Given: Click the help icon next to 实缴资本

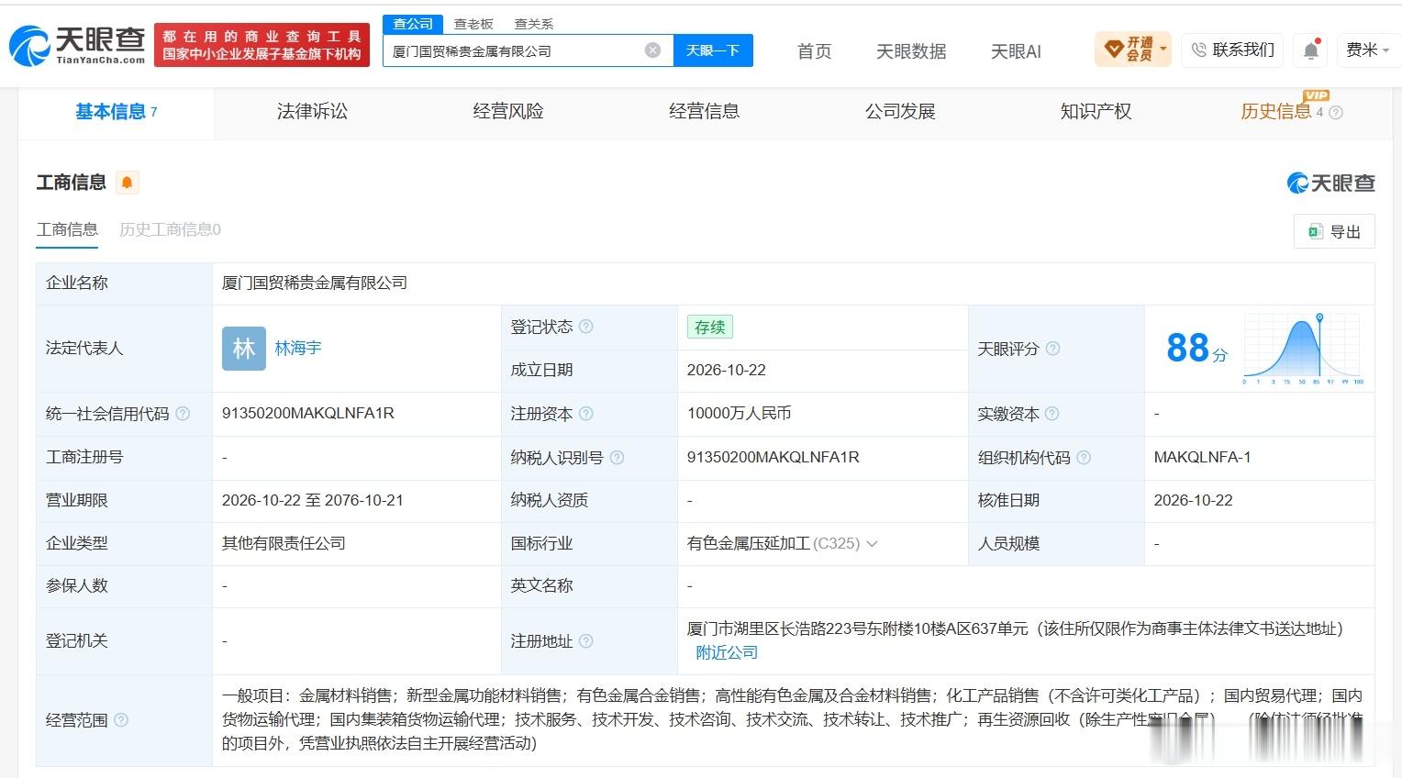Looking at the screenshot, I should [x=1052, y=414].
